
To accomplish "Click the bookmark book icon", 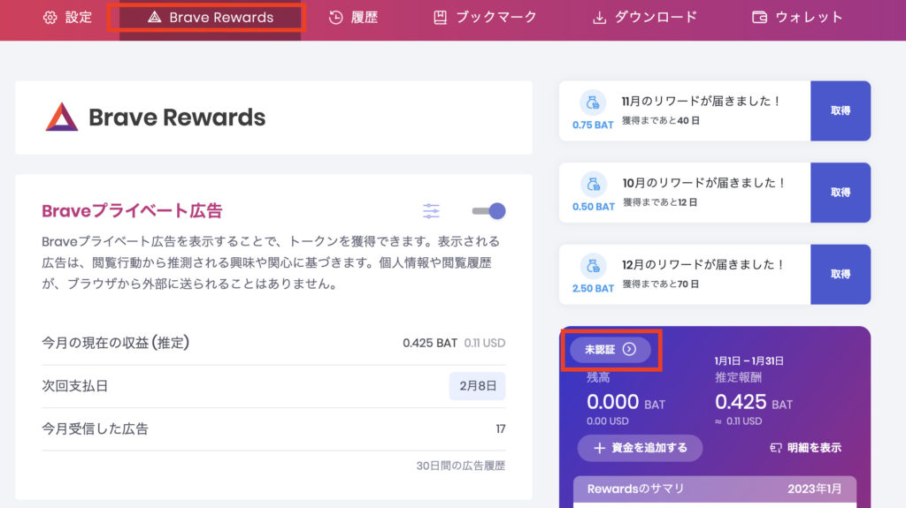I will [x=441, y=18].
